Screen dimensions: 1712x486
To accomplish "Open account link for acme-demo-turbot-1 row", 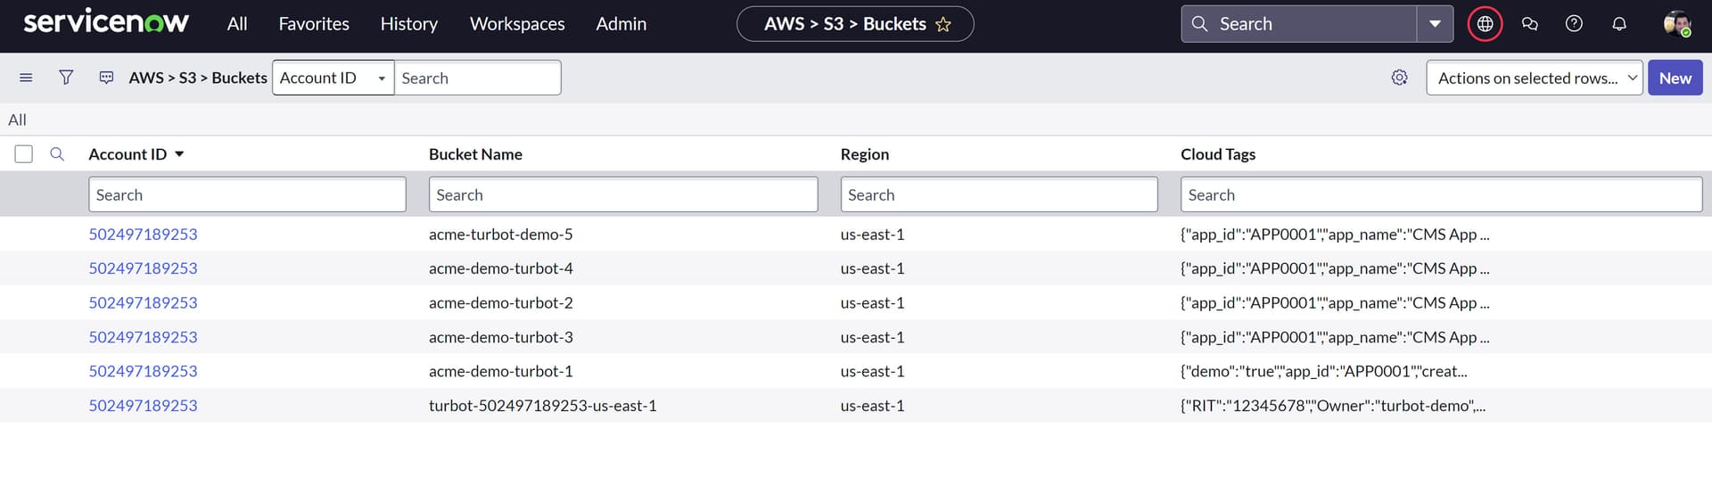I will pyautogui.click(x=143, y=371).
